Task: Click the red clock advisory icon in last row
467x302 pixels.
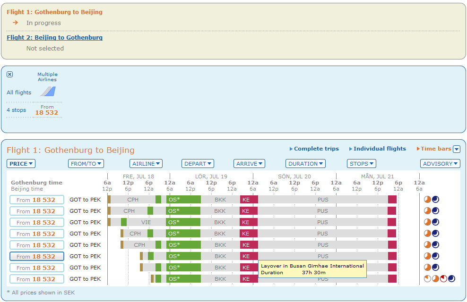Action: tap(443, 279)
